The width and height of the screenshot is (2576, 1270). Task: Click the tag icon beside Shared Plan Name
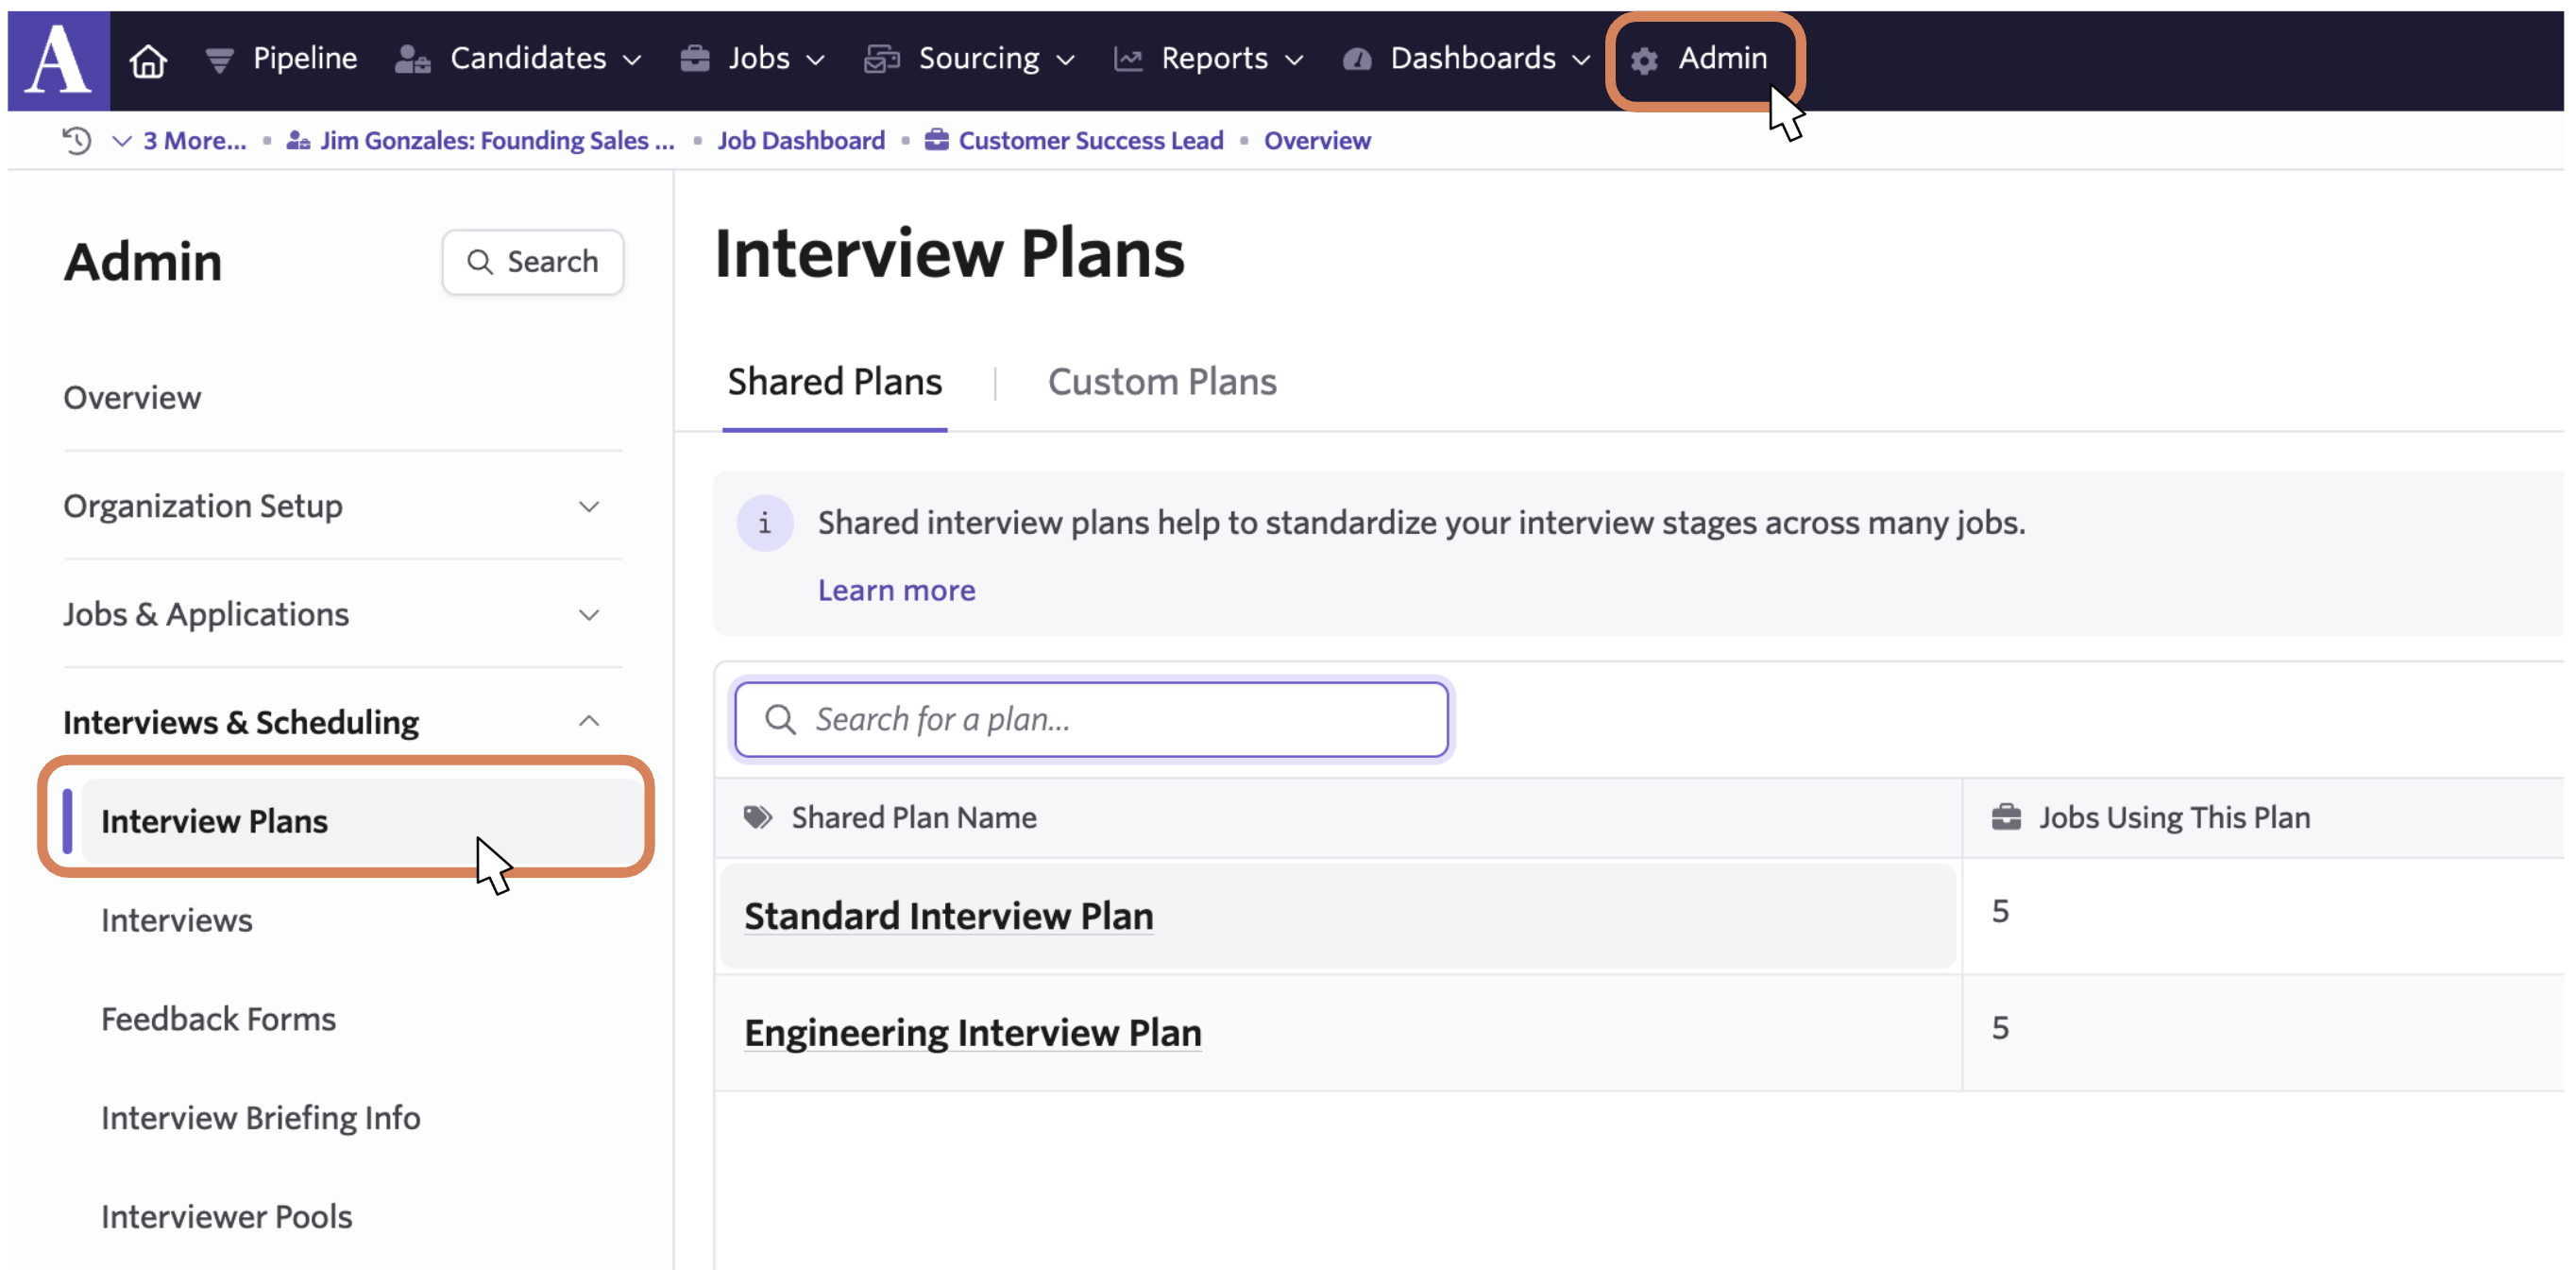[757, 817]
